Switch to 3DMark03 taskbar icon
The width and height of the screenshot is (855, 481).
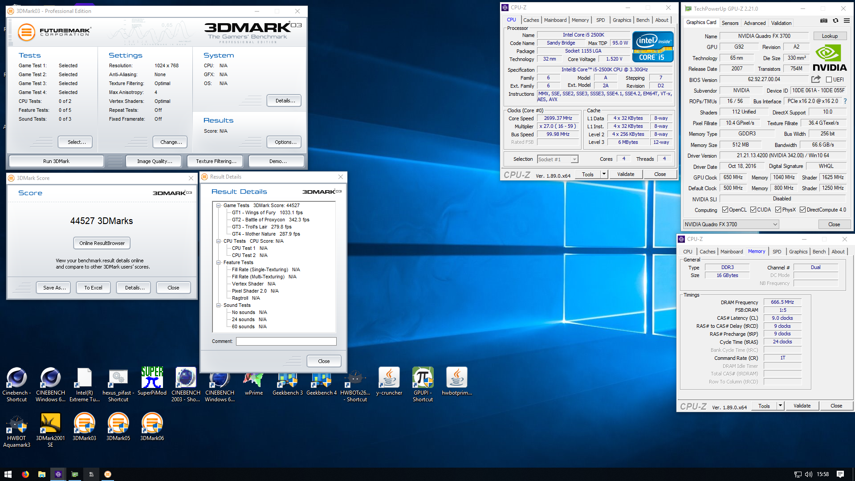click(107, 474)
